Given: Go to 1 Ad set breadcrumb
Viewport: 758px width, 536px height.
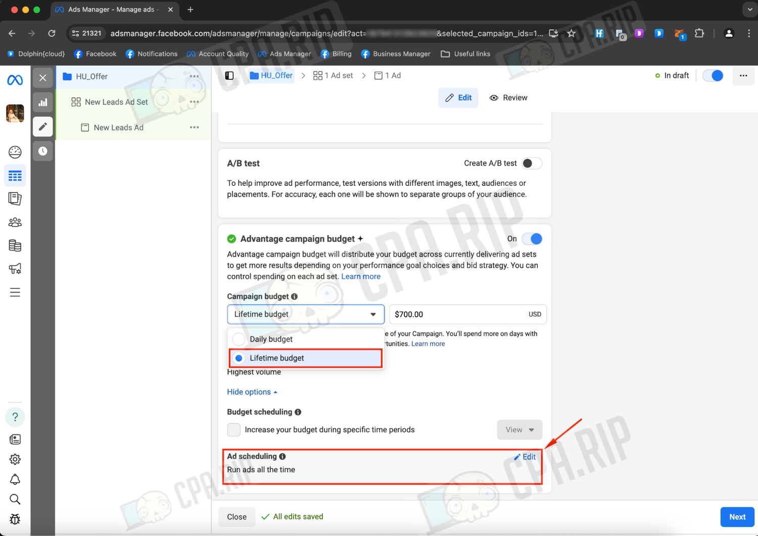Looking at the screenshot, I should click(333, 76).
